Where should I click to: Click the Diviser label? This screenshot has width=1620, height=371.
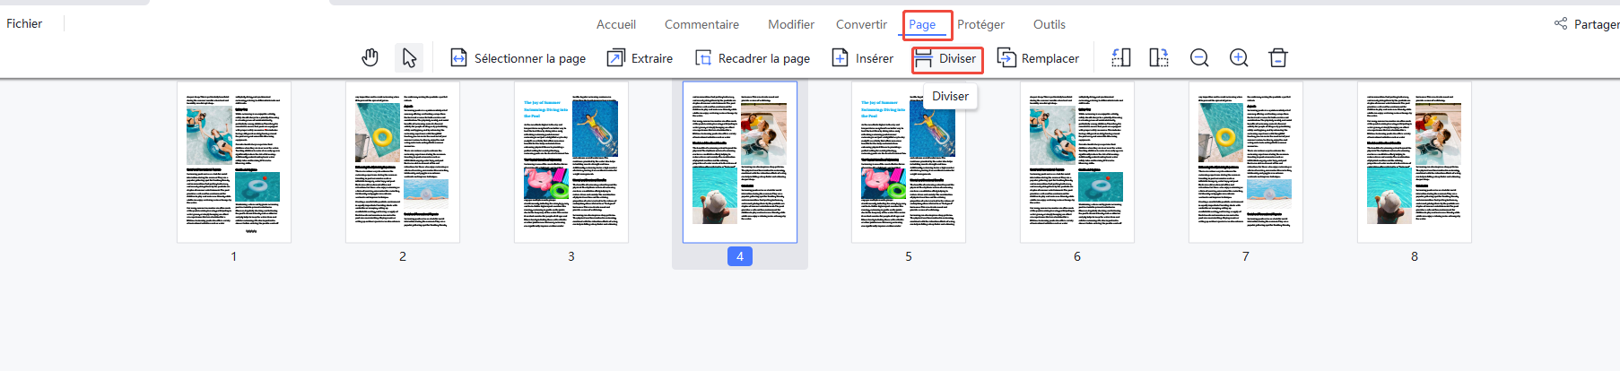point(957,58)
